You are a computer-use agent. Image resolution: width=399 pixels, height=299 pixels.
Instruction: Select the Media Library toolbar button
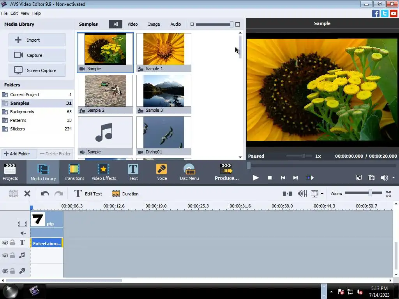tap(43, 172)
